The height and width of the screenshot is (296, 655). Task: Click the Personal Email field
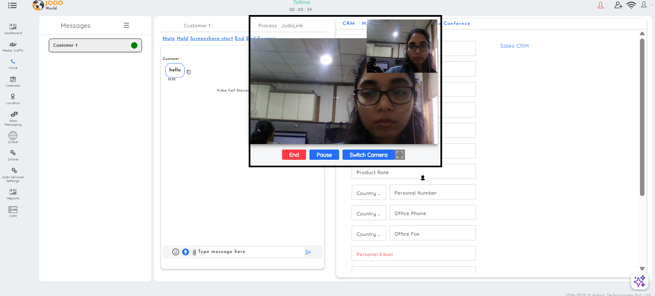click(x=414, y=254)
